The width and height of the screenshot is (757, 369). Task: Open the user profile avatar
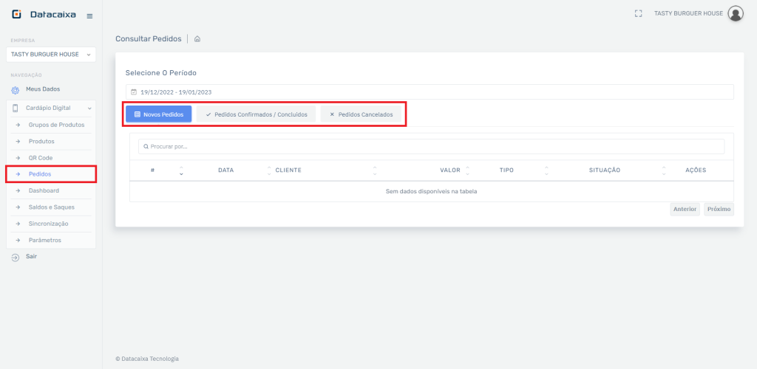click(735, 13)
